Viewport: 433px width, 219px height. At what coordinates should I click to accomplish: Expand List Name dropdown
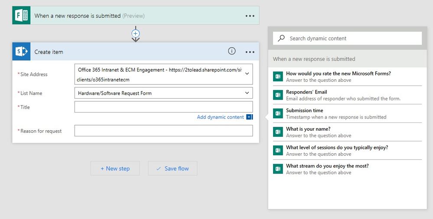coord(247,93)
